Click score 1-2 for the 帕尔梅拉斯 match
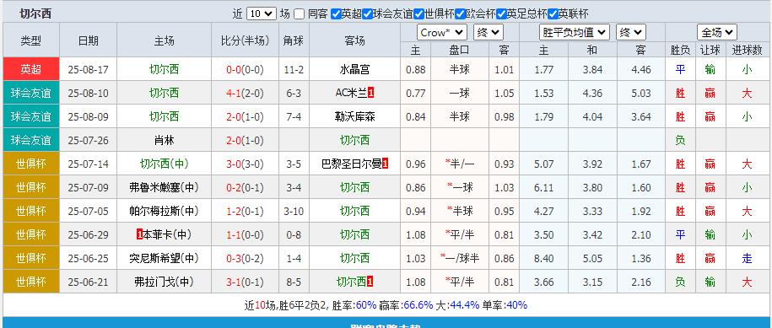 pos(234,212)
